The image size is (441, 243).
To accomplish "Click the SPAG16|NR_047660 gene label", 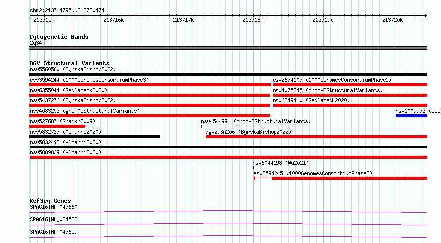I will 54,207.
